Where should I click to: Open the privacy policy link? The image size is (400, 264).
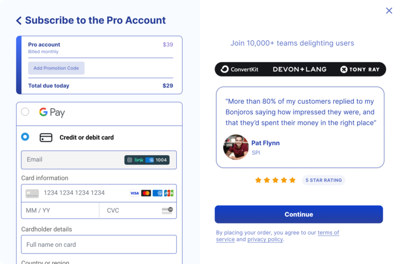pyautogui.click(x=265, y=240)
